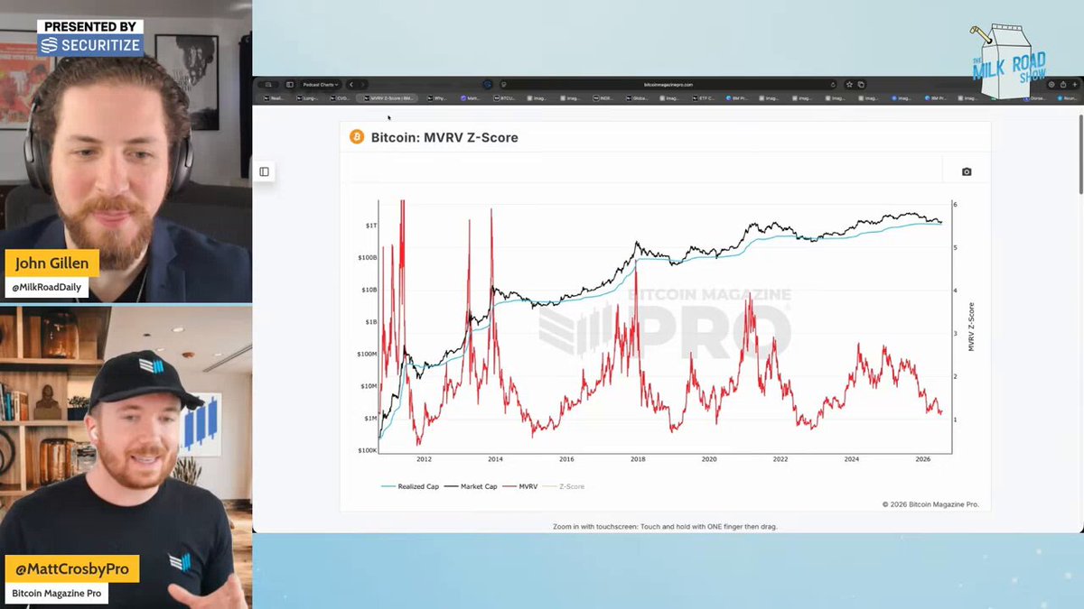Reload the page from address bar
Screen dimensions: 1084x609
click(x=833, y=85)
